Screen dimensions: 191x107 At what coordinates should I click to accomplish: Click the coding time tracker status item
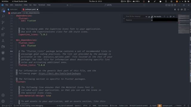[x=29, y=106]
